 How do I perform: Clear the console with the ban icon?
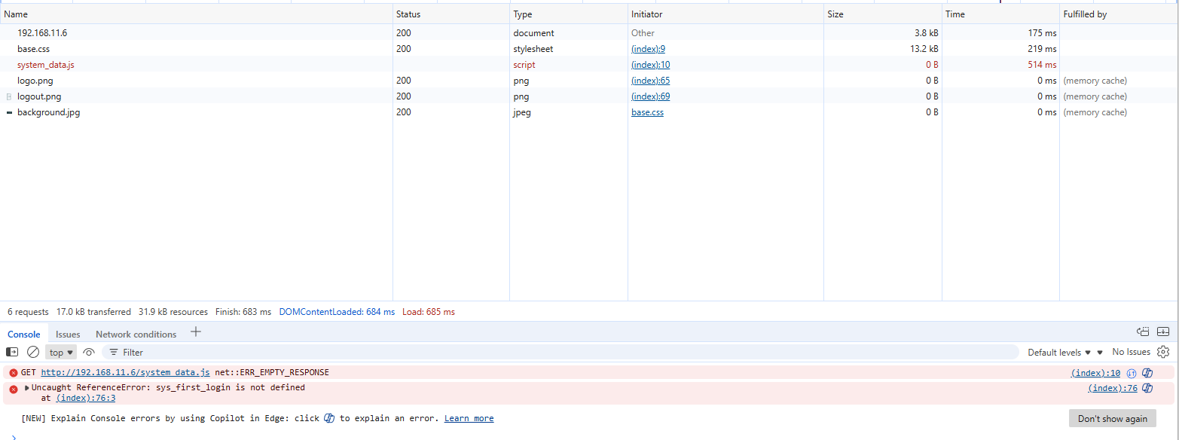33,352
